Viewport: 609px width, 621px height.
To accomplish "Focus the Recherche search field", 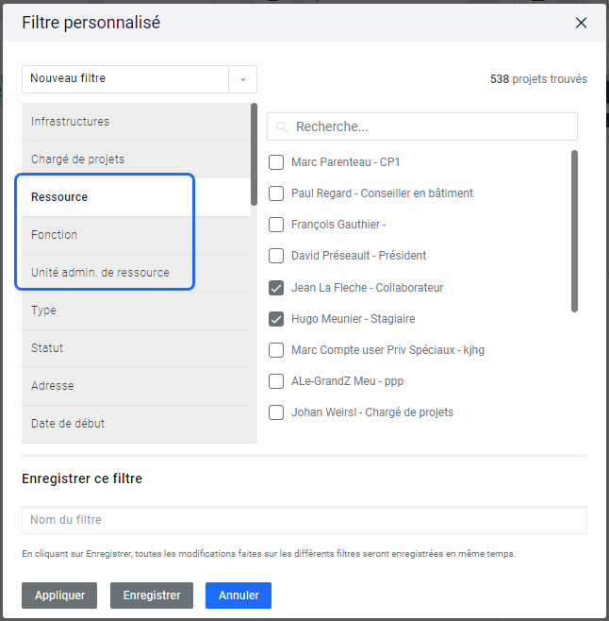I will pos(422,126).
